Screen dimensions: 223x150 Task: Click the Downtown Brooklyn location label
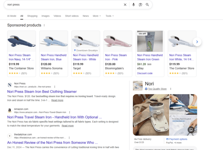pyautogui.click(x=86, y=50)
